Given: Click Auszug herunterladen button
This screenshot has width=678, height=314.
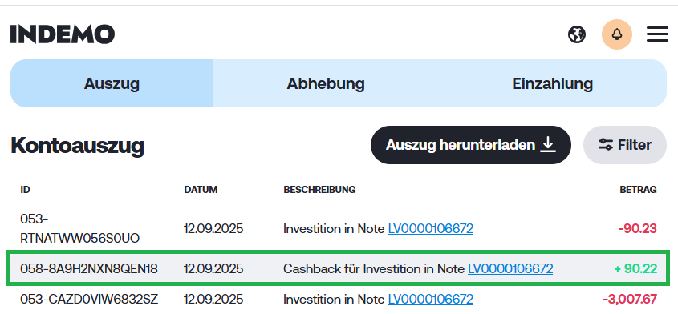Looking at the screenshot, I should click(470, 145).
